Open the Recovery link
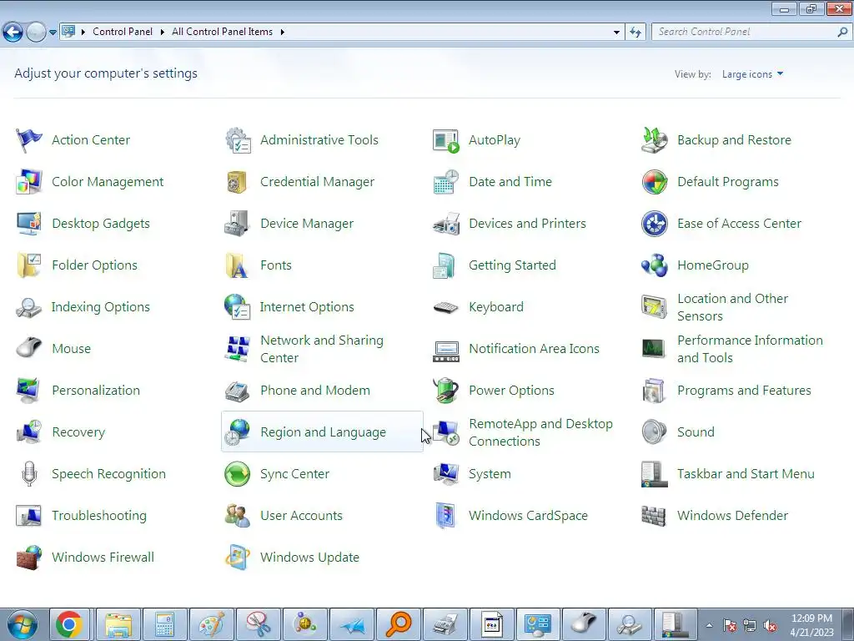Image resolution: width=854 pixels, height=641 pixels. [78, 432]
